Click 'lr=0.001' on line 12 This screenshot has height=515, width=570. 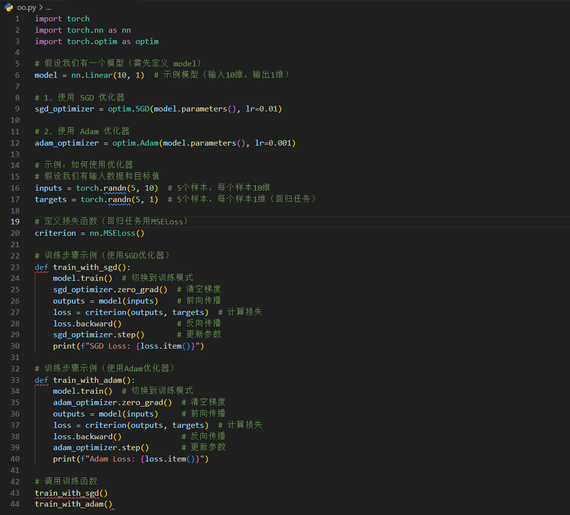click(273, 143)
